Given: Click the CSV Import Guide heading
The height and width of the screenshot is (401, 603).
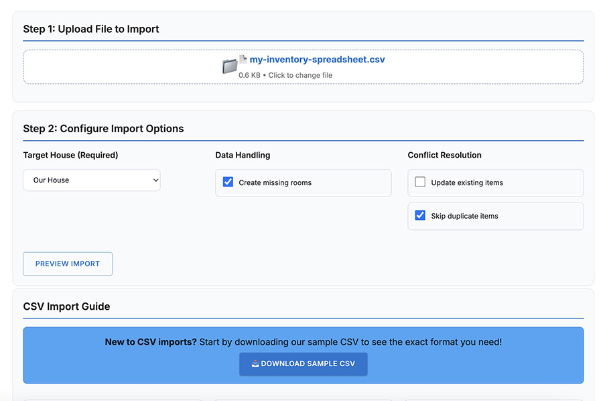Looking at the screenshot, I should tap(65, 306).
